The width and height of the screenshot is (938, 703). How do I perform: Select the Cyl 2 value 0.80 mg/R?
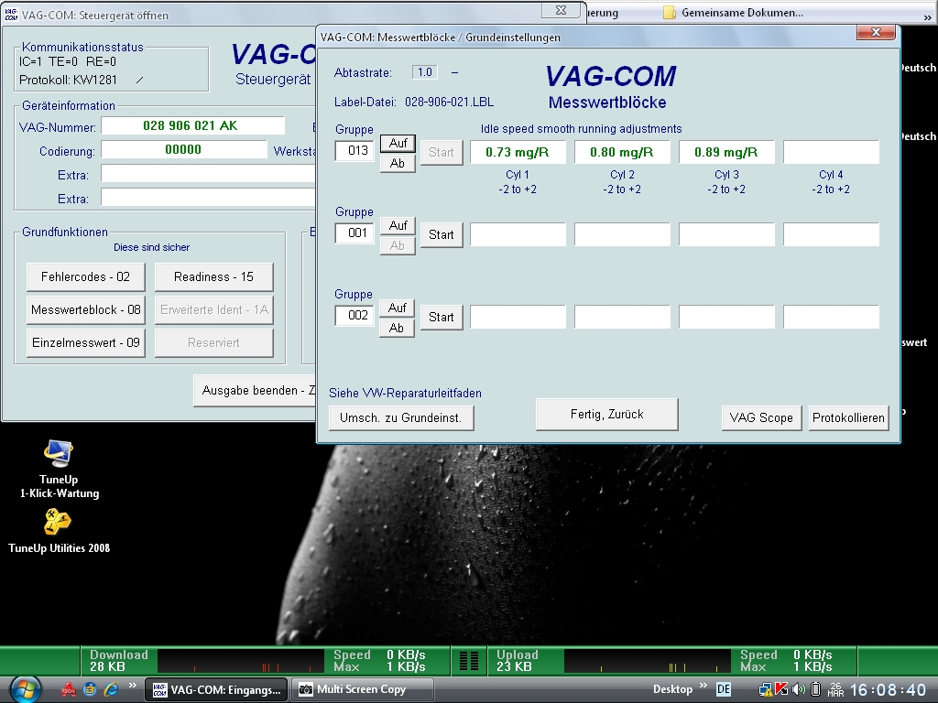pos(622,153)
